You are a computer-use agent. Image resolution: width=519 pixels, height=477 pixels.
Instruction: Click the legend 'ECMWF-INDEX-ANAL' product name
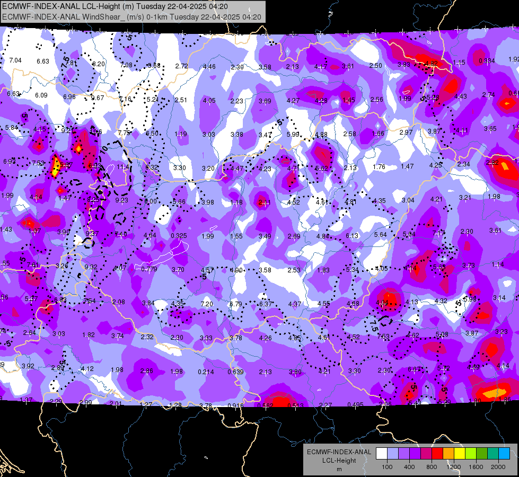[x=339, y=452]
